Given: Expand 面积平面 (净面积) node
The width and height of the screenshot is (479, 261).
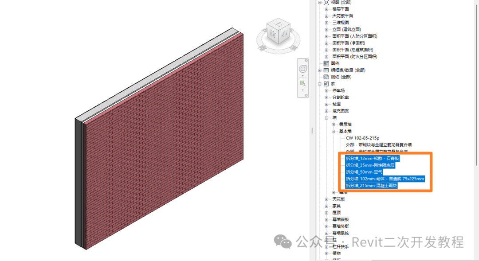Looking at the screenshot, I should (326, 43).
